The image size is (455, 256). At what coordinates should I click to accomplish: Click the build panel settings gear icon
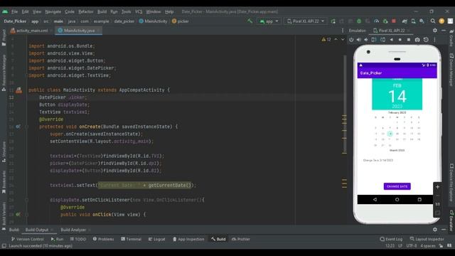(435, 230)
